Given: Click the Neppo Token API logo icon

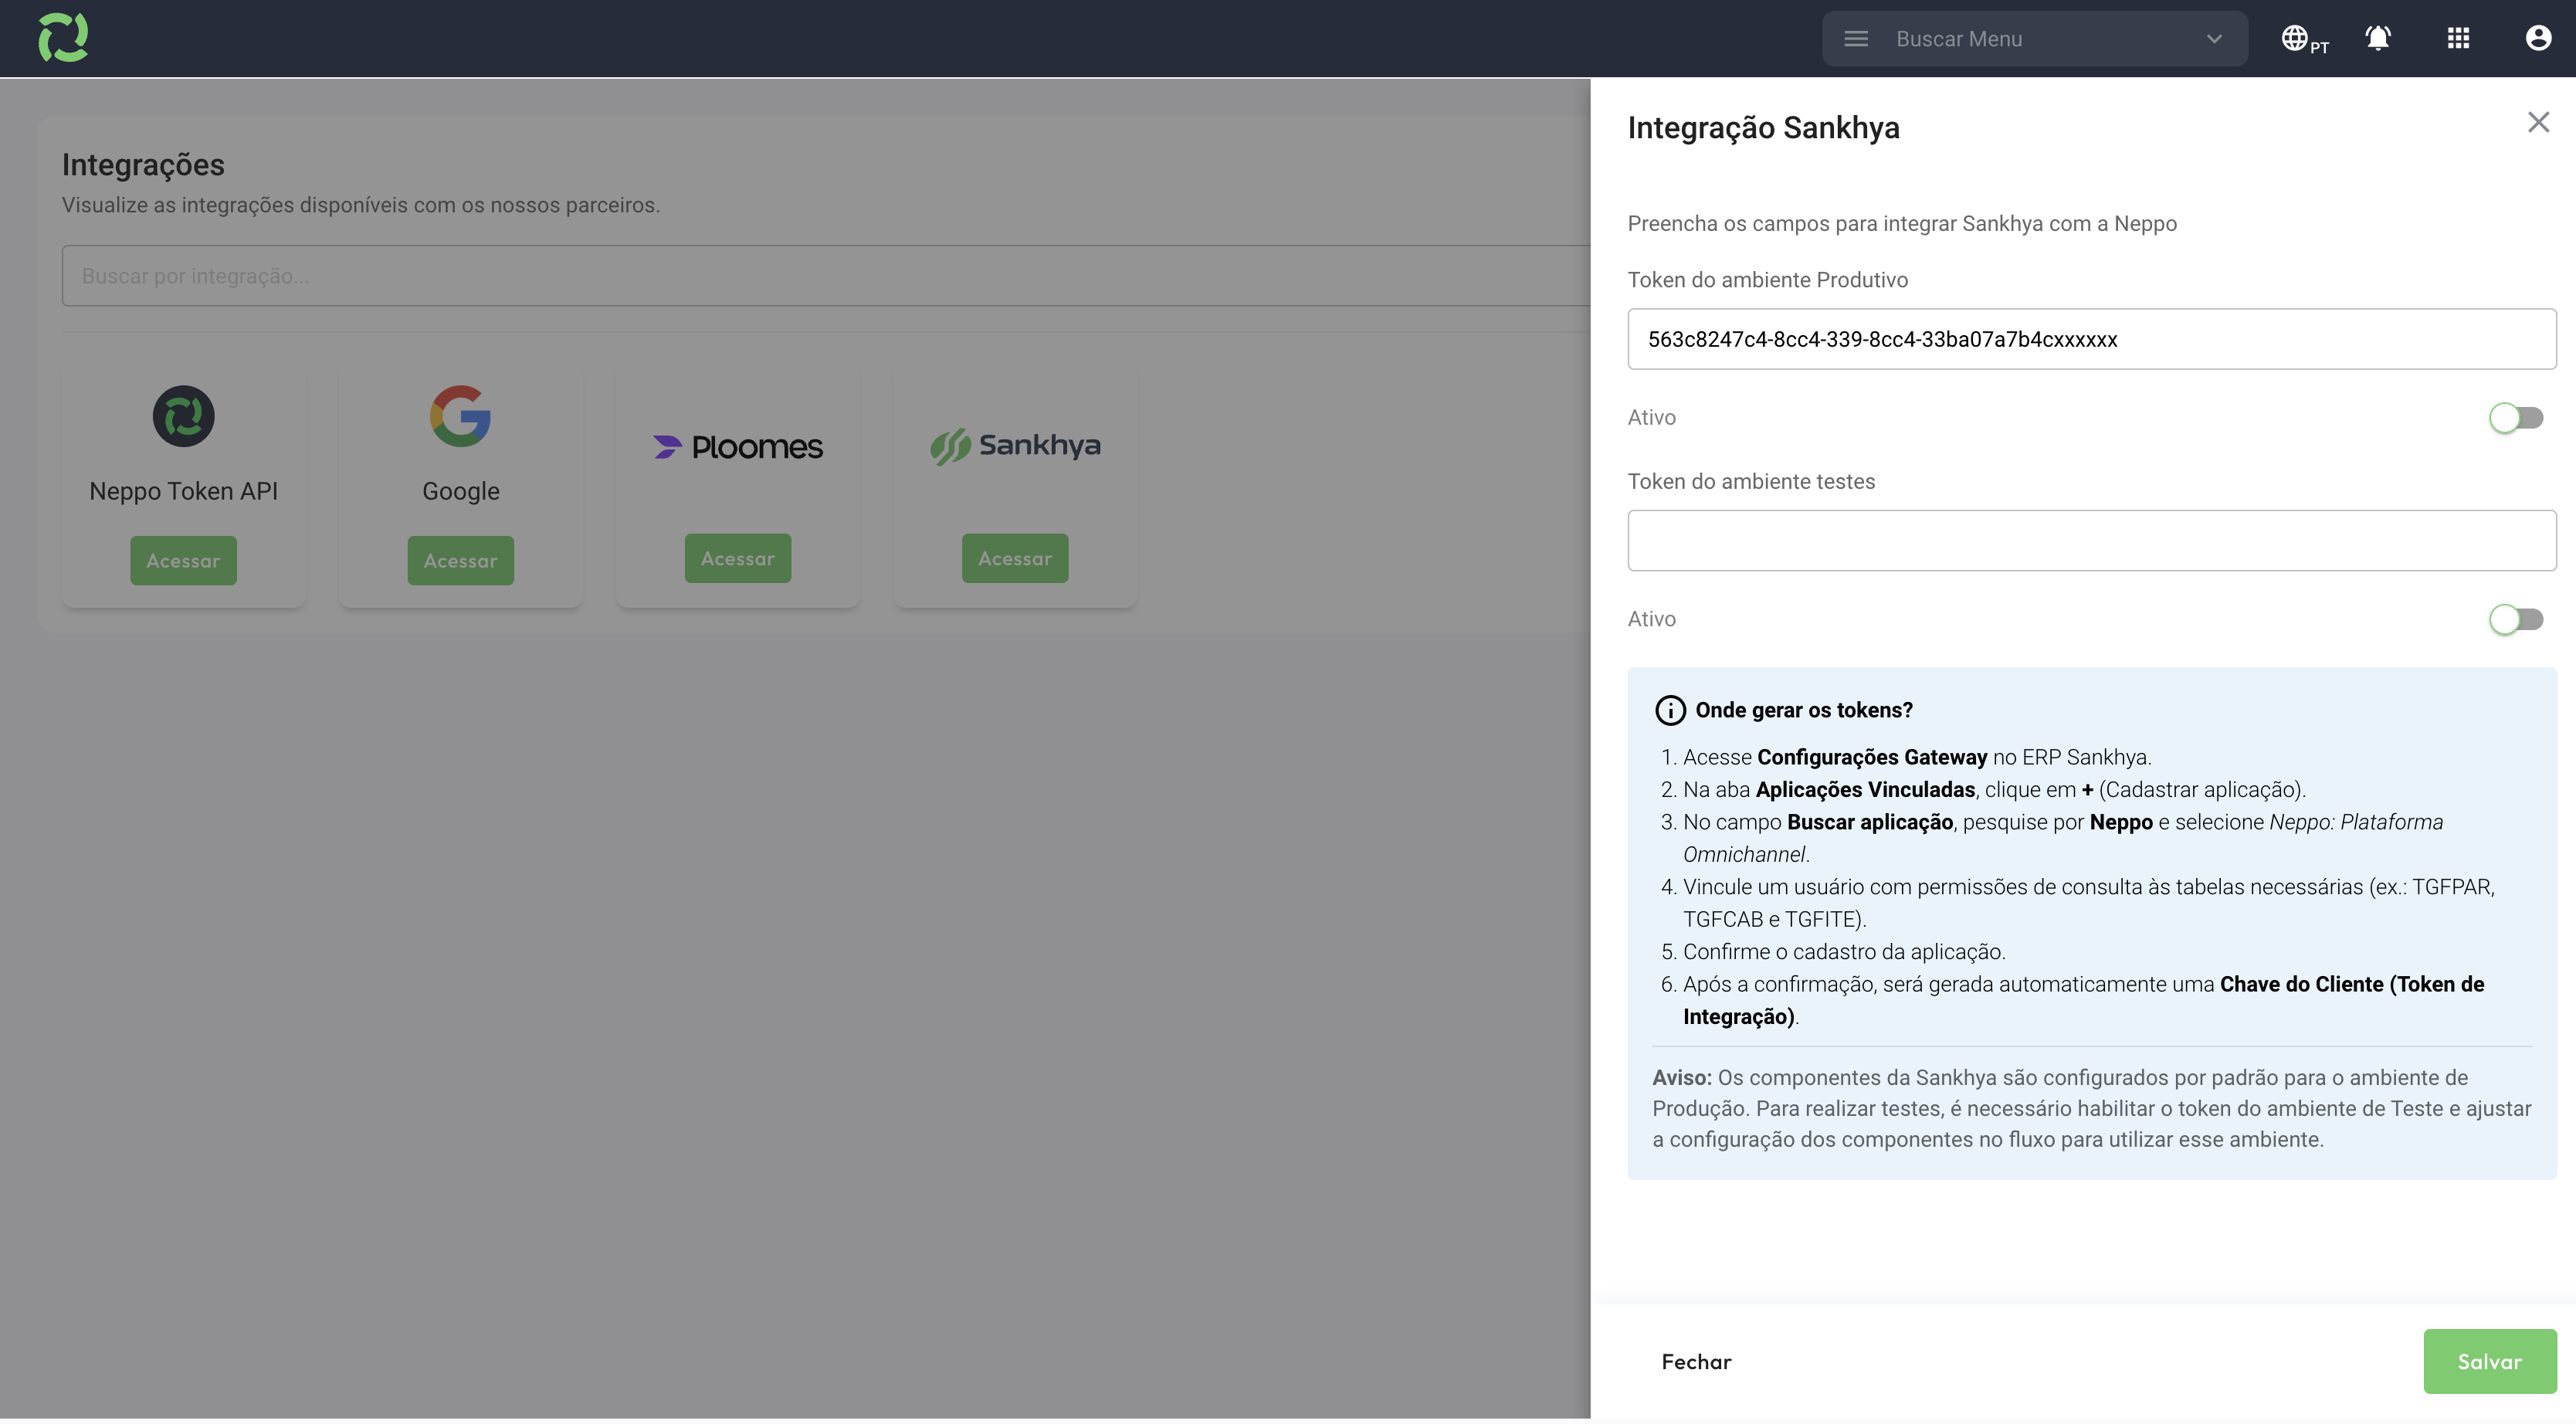Looking at the screenshot, I should (x=183, y=416).
